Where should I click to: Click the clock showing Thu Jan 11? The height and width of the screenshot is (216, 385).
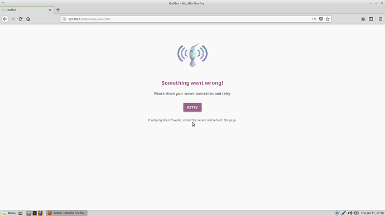point(372,213)
